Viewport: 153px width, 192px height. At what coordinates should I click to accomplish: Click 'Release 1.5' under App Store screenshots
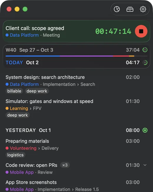(87, 189)
